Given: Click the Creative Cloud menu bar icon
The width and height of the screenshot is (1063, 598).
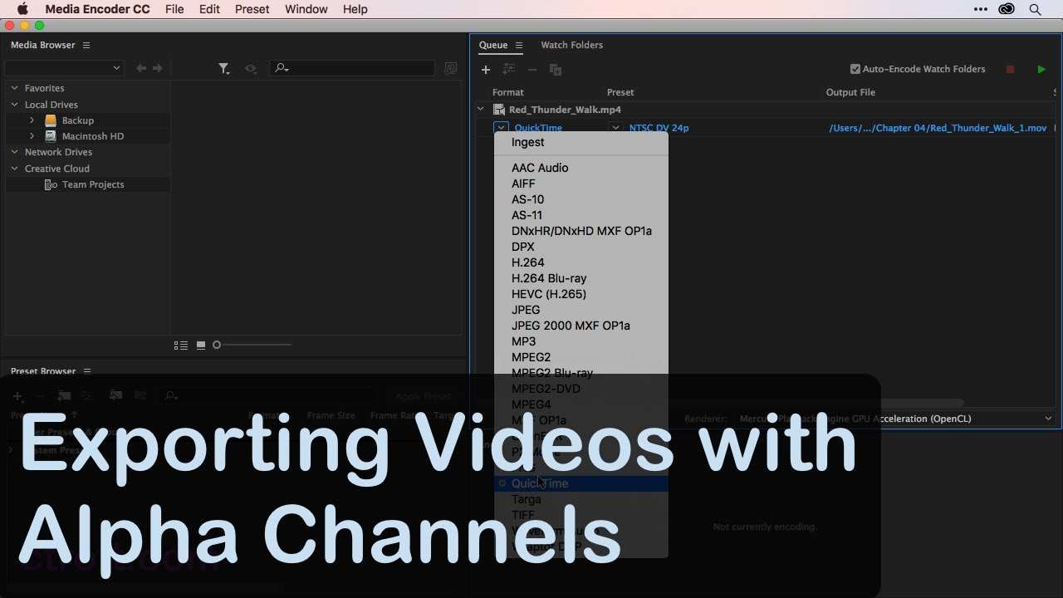Looking at the screenshot, I should pos(1007,9).
